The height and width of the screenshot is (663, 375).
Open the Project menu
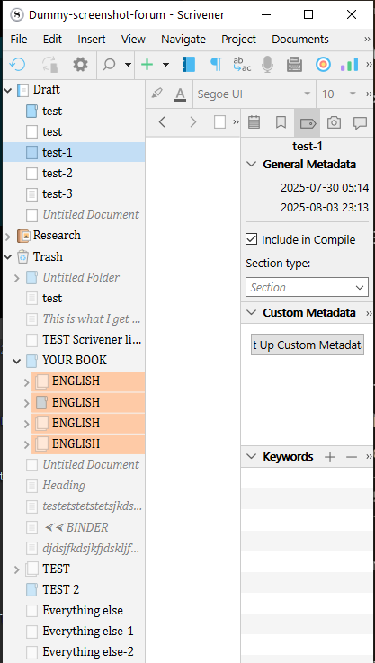[239, 40]
